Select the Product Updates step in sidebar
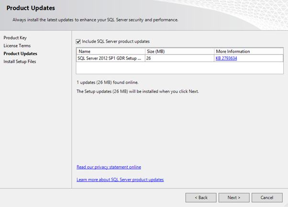This screenshot has width=288, height=207. pyautogui.click(x=20, y=54)
